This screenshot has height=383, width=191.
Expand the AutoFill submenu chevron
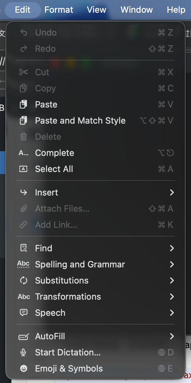(x=172, y=336)
